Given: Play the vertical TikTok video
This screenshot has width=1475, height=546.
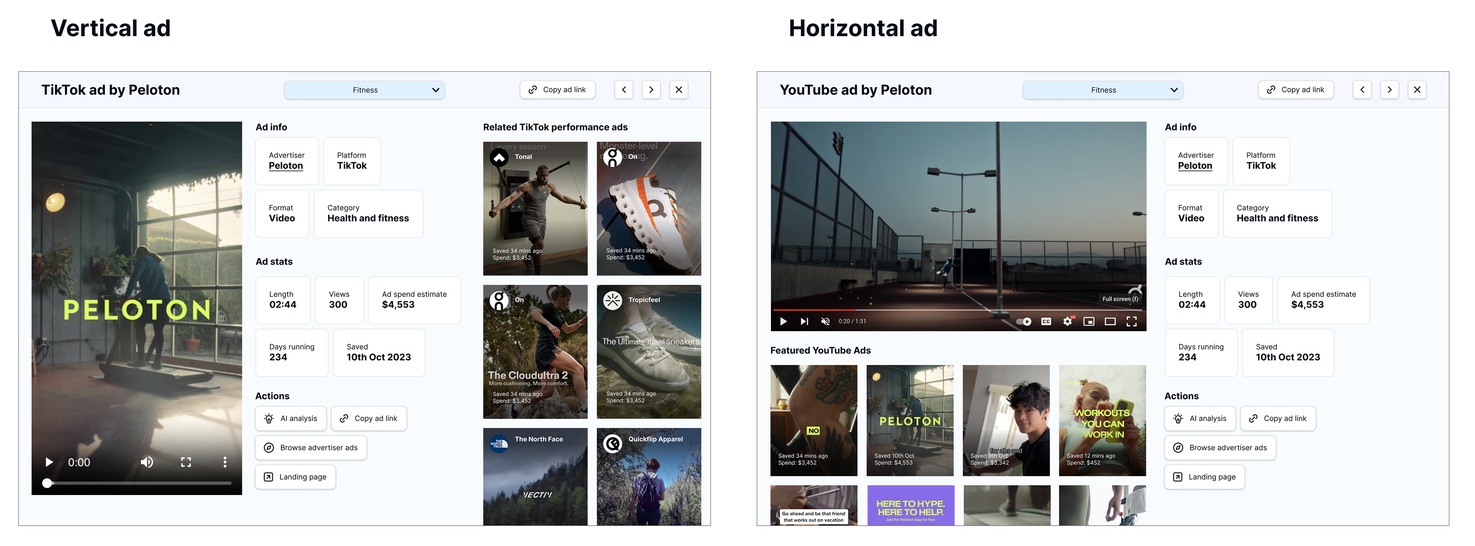Looking at the screenshot, I should (49, 462).
